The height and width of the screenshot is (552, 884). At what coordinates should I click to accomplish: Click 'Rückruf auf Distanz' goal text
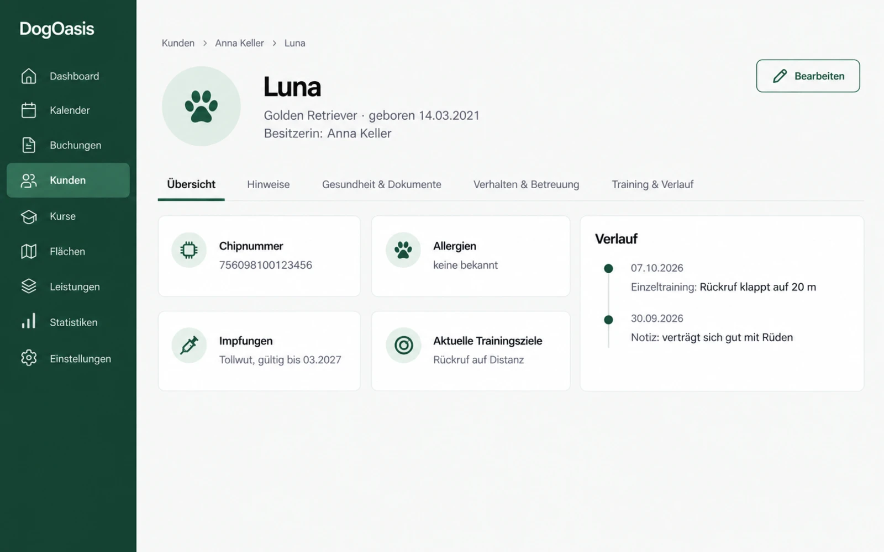point(478,360)
